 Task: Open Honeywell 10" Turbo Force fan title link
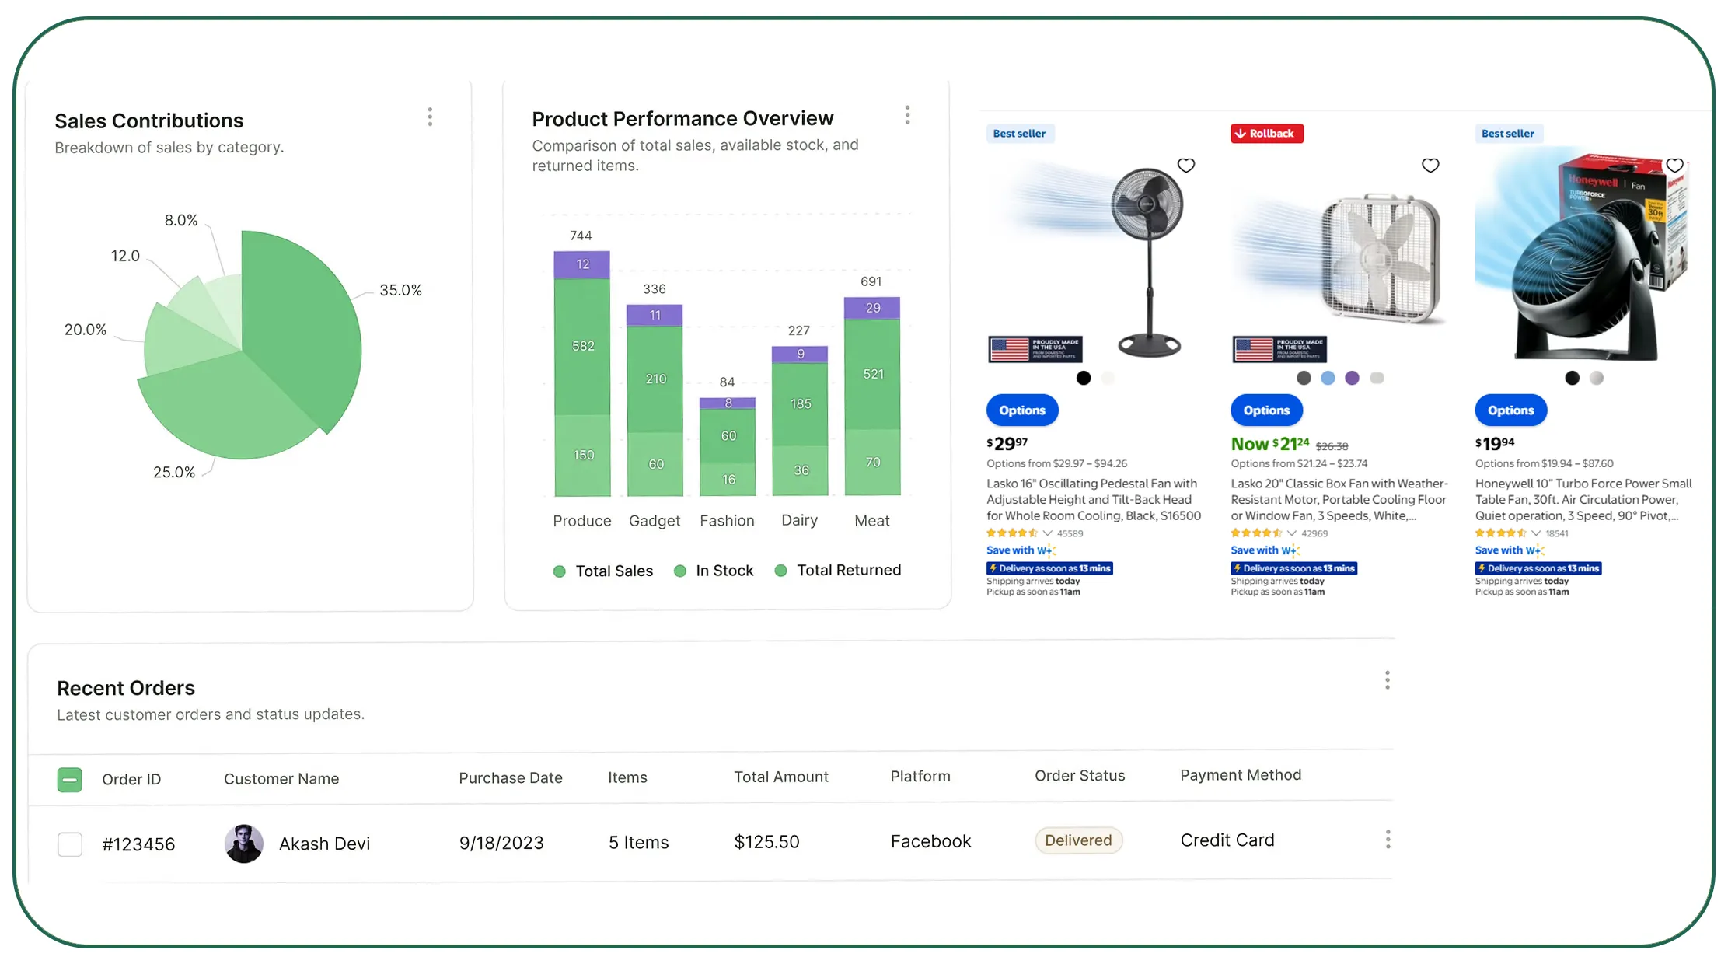[1583, 500]
